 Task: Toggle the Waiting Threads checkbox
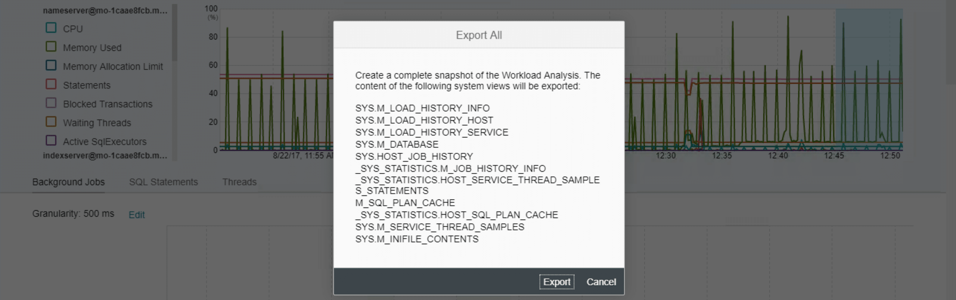pos(51,122)
